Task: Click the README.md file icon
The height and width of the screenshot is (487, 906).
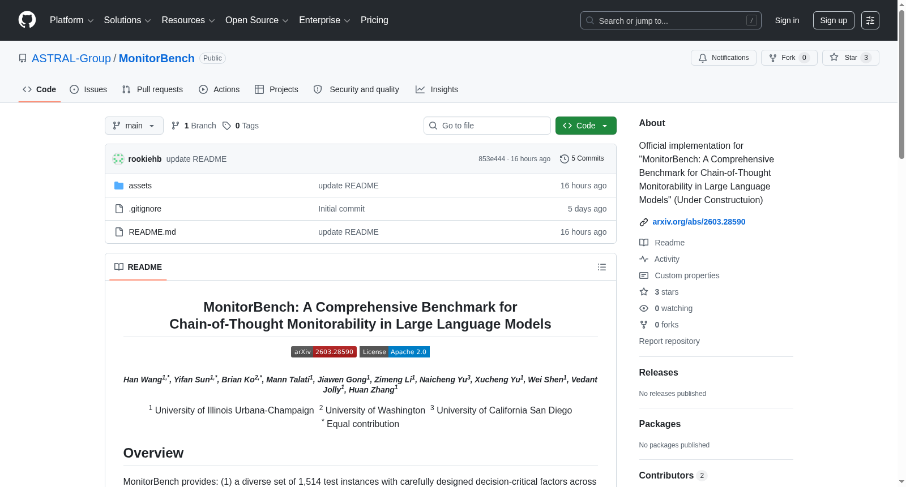Action: [x=119, y=232]
